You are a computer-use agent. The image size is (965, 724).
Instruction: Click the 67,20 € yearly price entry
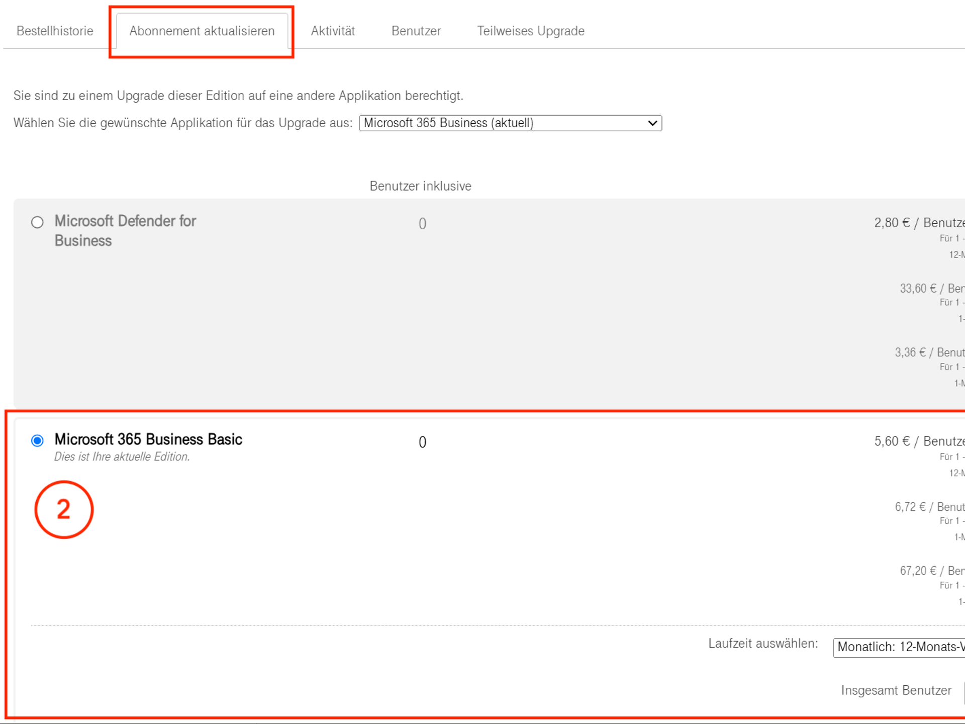point(931,571)
